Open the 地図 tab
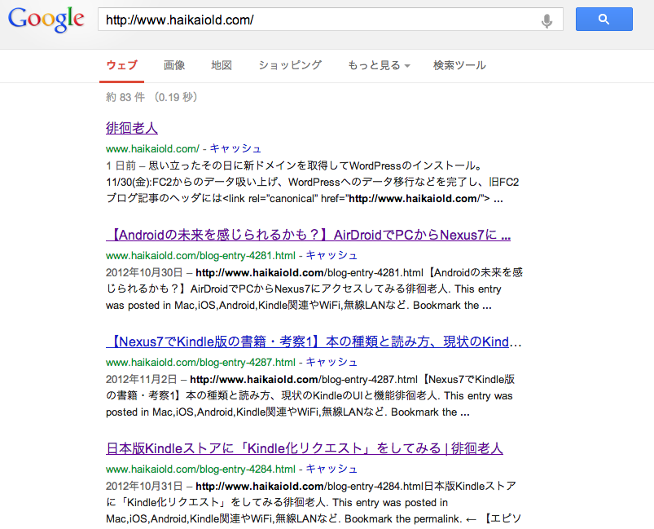Viewport: 654px width, 529px height. click(222, 65)
